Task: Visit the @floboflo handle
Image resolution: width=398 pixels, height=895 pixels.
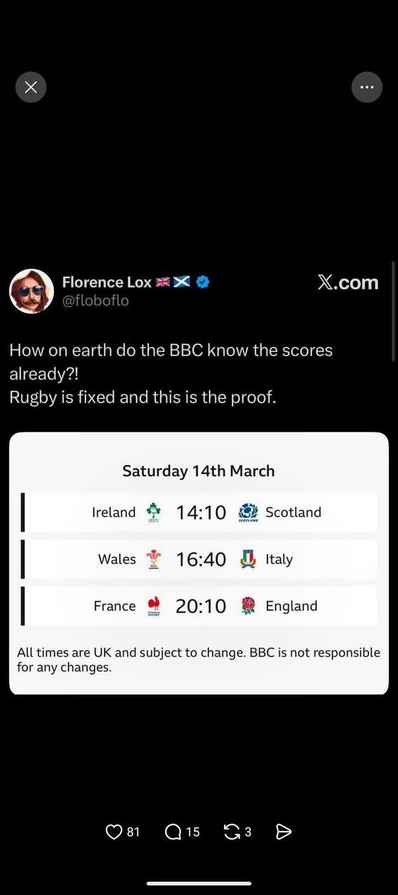Action: [x=95, y=301]
